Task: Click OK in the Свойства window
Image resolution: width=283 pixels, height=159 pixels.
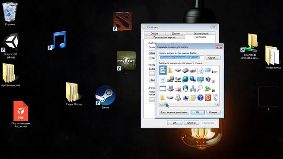Action: [x=175, y=123]
